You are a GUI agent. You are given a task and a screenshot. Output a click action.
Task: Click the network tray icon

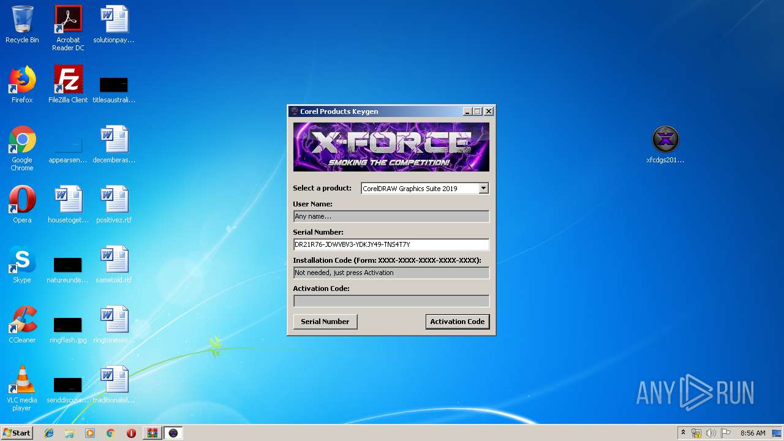pyautogui.click(x=696, y=433)
